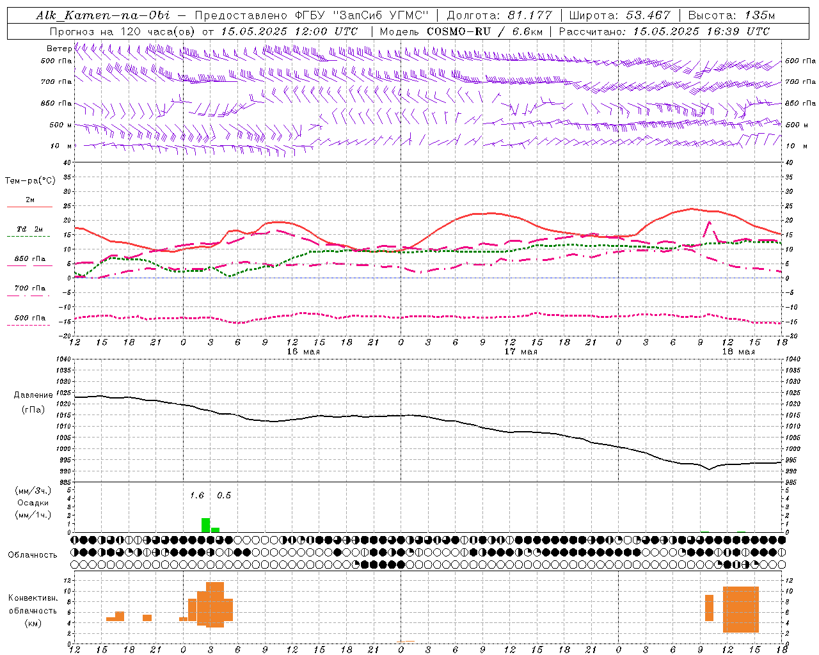Click the Облачность cloudiness label

click(33, 555)
